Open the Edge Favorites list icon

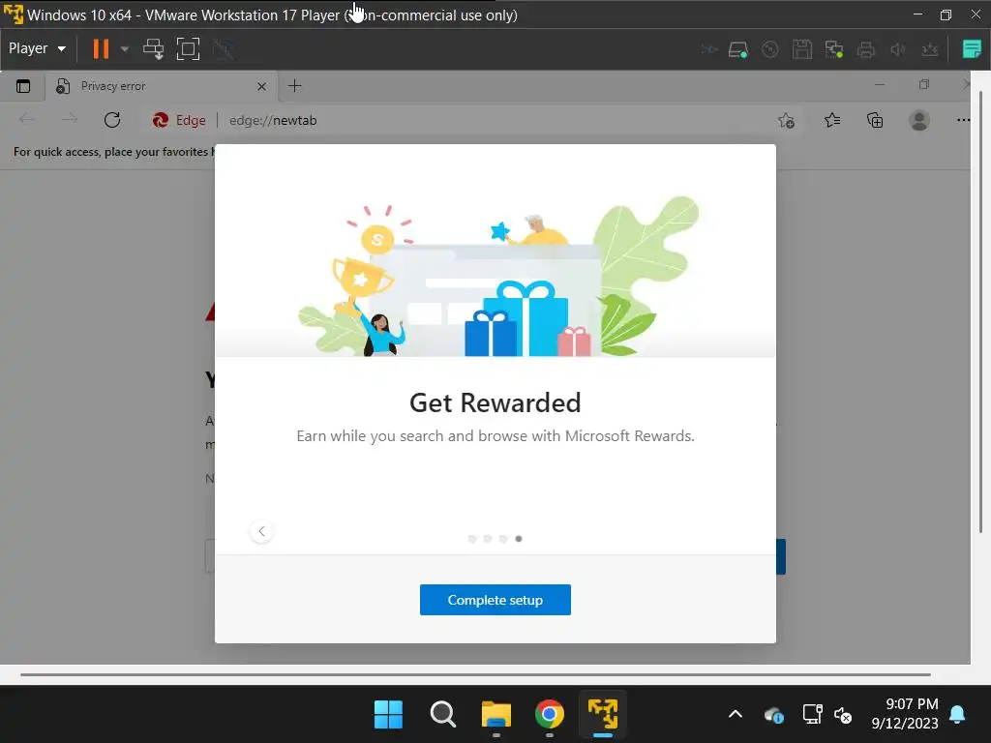(x=832, y=120)
